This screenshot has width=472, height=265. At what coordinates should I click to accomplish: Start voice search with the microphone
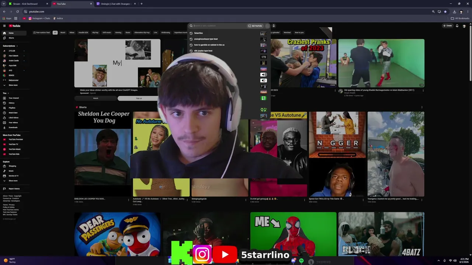(274, 26)
